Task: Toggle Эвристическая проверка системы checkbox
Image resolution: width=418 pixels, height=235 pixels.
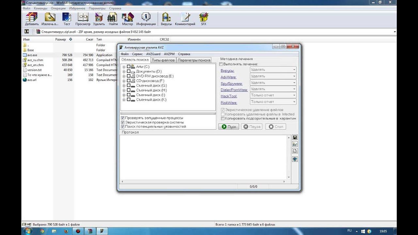Action: pyautogui.click(x=123, y=122)
